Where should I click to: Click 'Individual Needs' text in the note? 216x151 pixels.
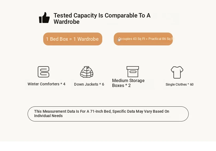pyautogui.click(x=48, y=116)
